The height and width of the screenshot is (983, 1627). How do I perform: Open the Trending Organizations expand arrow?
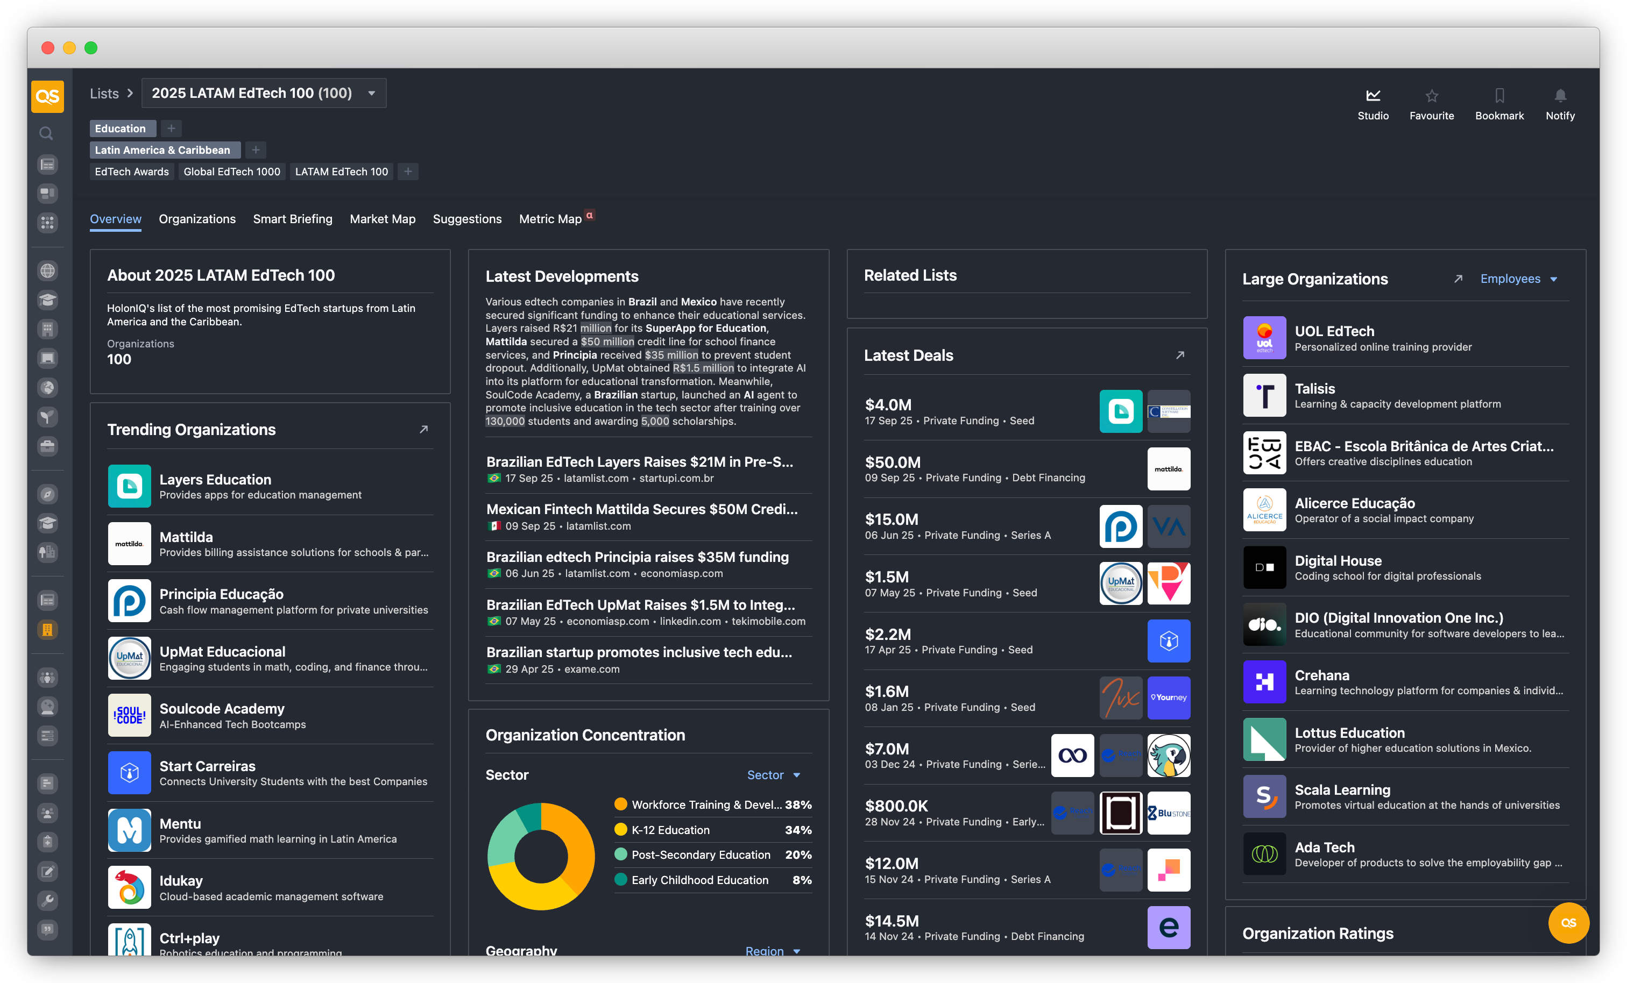424,430
